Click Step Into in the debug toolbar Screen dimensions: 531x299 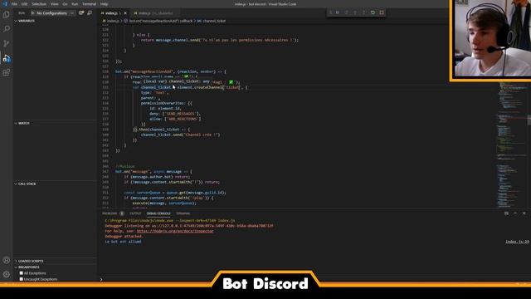tap(355, 12)
